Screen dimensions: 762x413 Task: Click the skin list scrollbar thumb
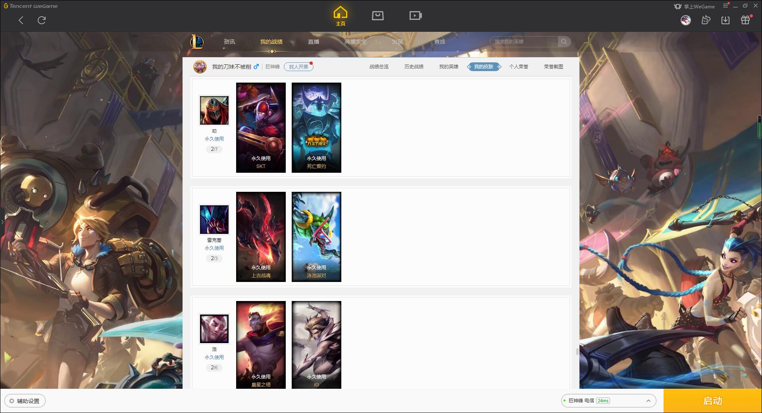577,351
